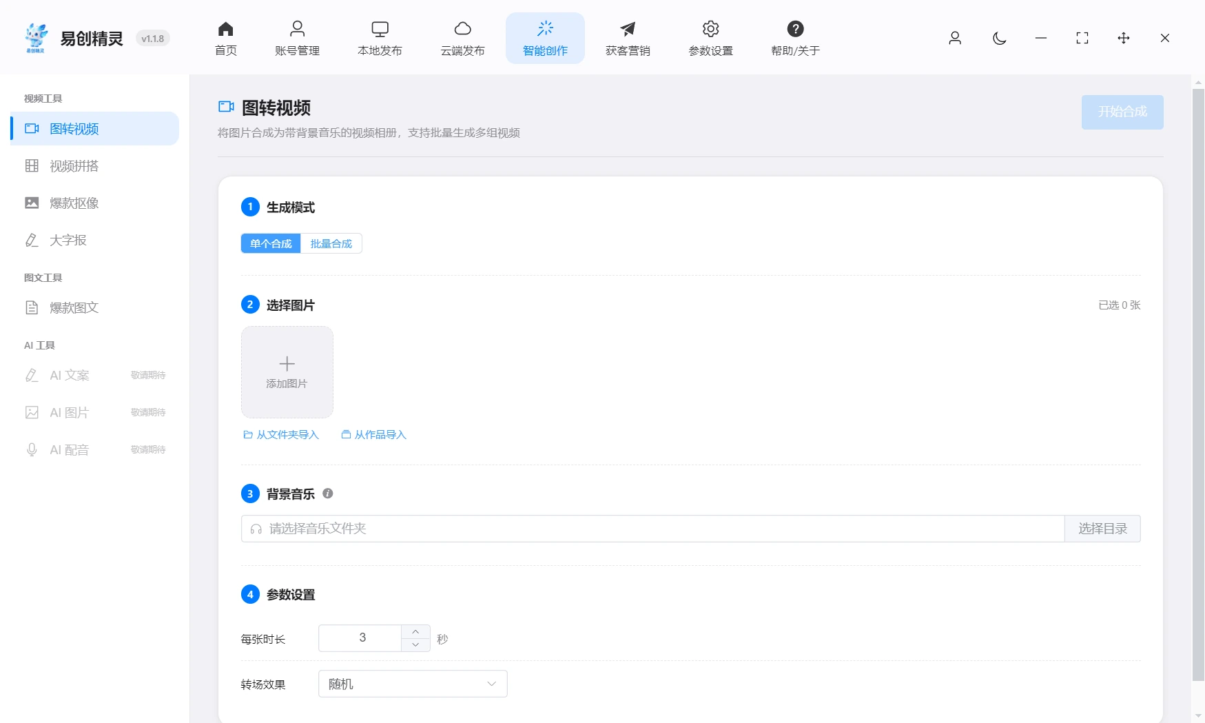1205x723 pixels.
Task: Open the 参数设置 settings tab
Action: point(710,39)
